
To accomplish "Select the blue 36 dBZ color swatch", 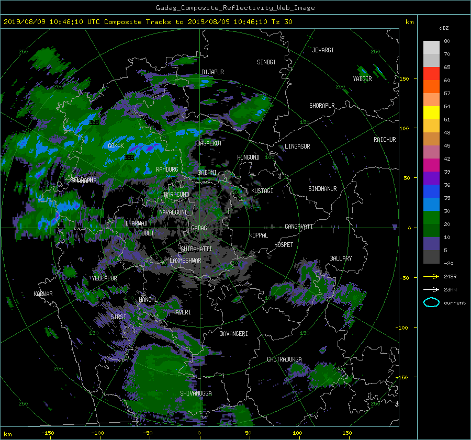I will click(x=431, y=191).
